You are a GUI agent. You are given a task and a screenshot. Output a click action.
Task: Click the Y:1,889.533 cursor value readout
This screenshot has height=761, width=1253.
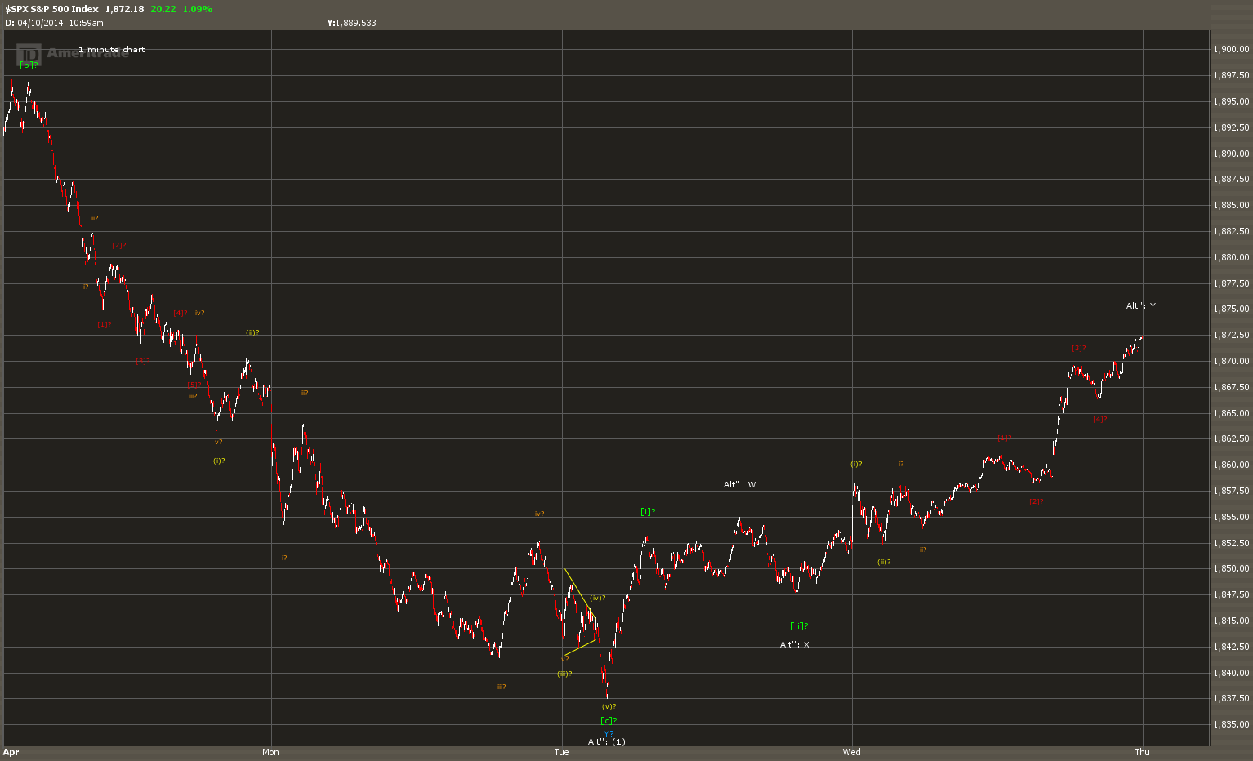click(x=352, y=23)
